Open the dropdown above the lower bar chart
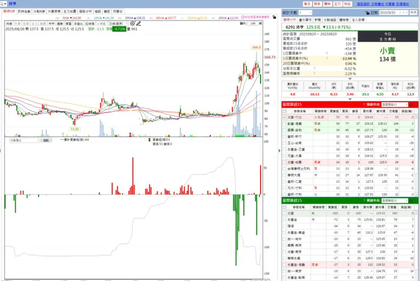Screen dimensions: 420x281 [24, 140]
